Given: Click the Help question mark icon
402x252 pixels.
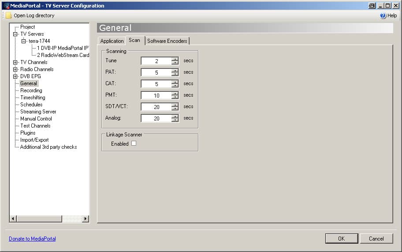Looking at the screenshot, I should pyautogui.click(x=383, y=15).
